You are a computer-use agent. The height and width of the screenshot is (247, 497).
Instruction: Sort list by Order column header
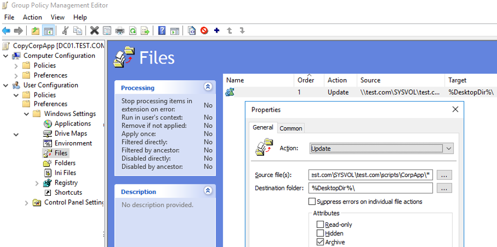coord(308,80)
